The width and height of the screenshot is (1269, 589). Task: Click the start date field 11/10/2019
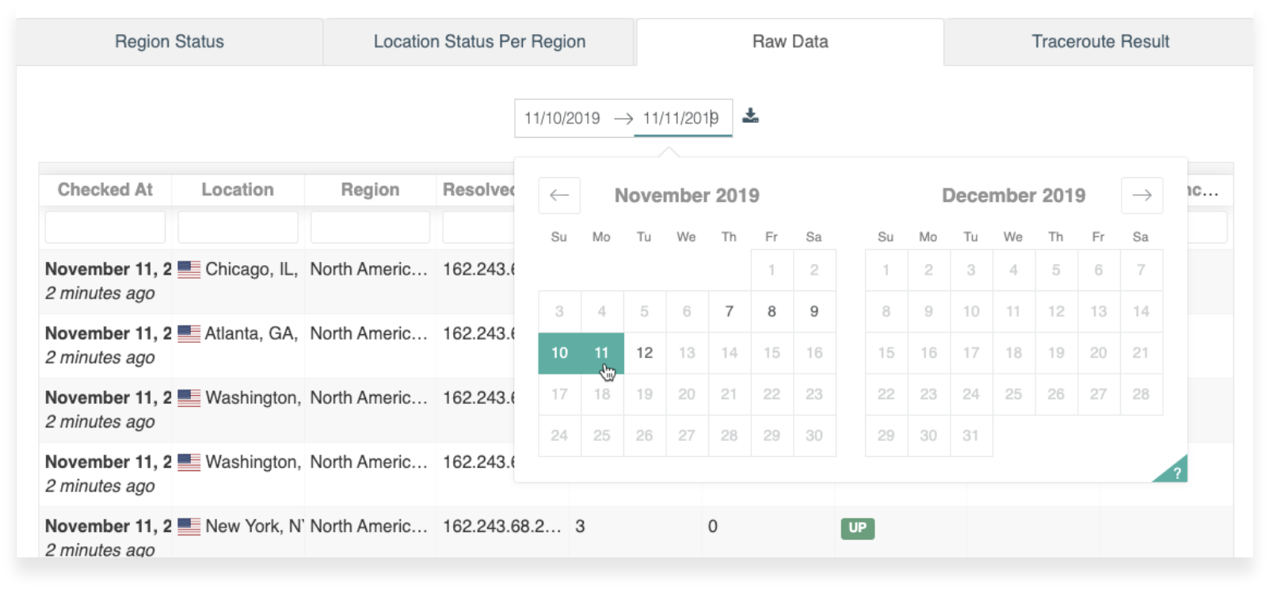pyautogui.click(x=562, y=119)
